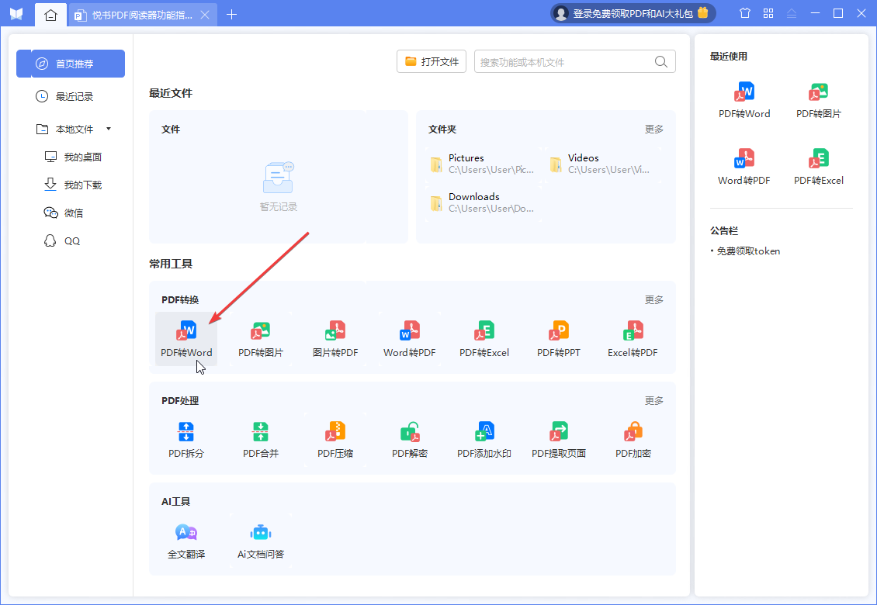Launch the Ai文档问答 assistant
877x605 pixels.
260,541
